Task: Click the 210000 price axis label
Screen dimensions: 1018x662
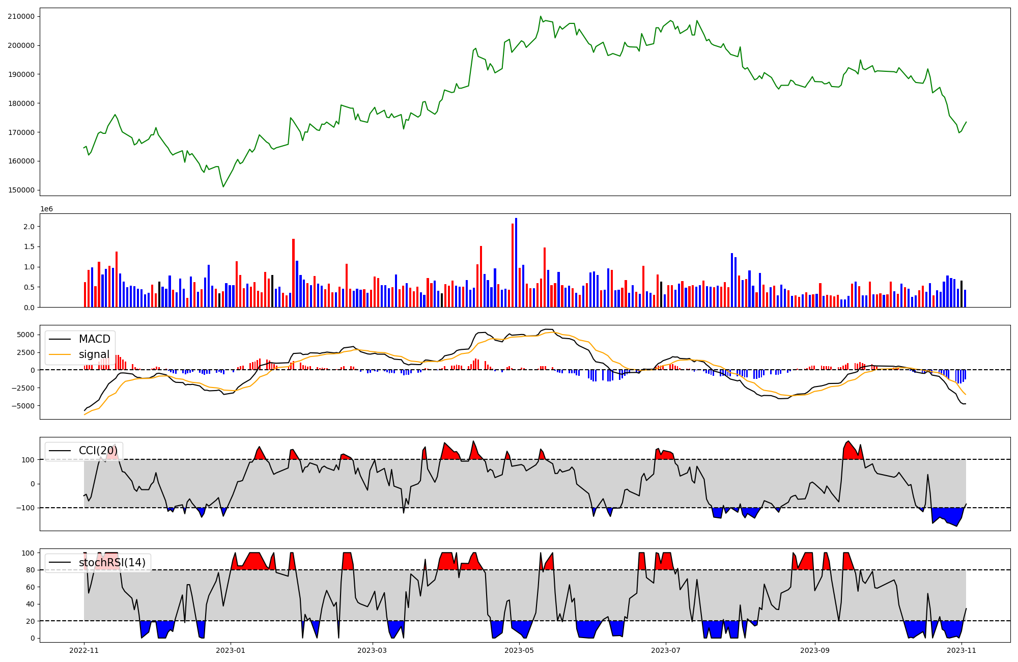Action: pyautogui.click(x=21, y=16)
